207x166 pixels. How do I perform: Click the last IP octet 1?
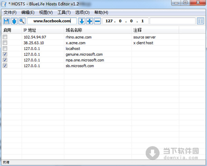142,21
